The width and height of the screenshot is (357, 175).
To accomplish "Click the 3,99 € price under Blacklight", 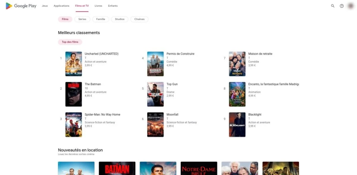I will (x=252, y=126).
